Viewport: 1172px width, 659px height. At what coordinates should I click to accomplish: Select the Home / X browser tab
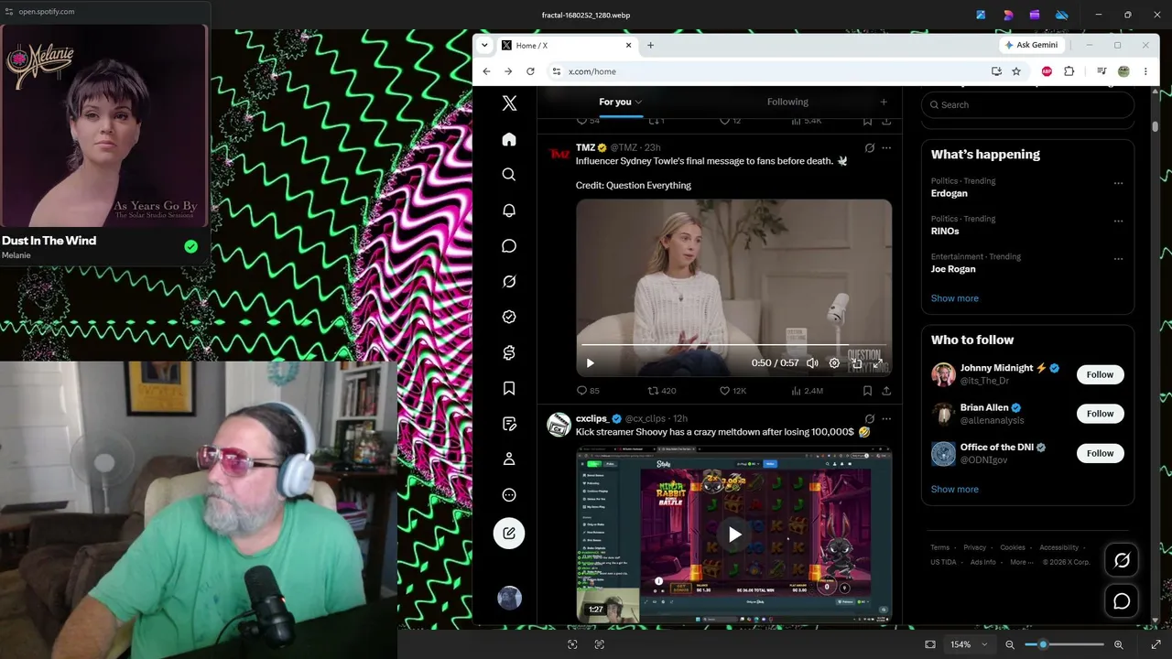click(567, 45)
